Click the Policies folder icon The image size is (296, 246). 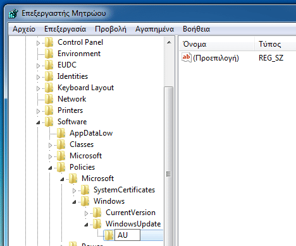coord(61,167)
